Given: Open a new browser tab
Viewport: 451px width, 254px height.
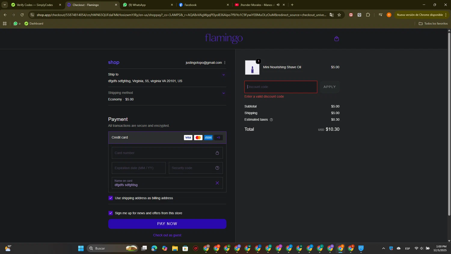Looking at the screenshot, I should click(292, 5).
